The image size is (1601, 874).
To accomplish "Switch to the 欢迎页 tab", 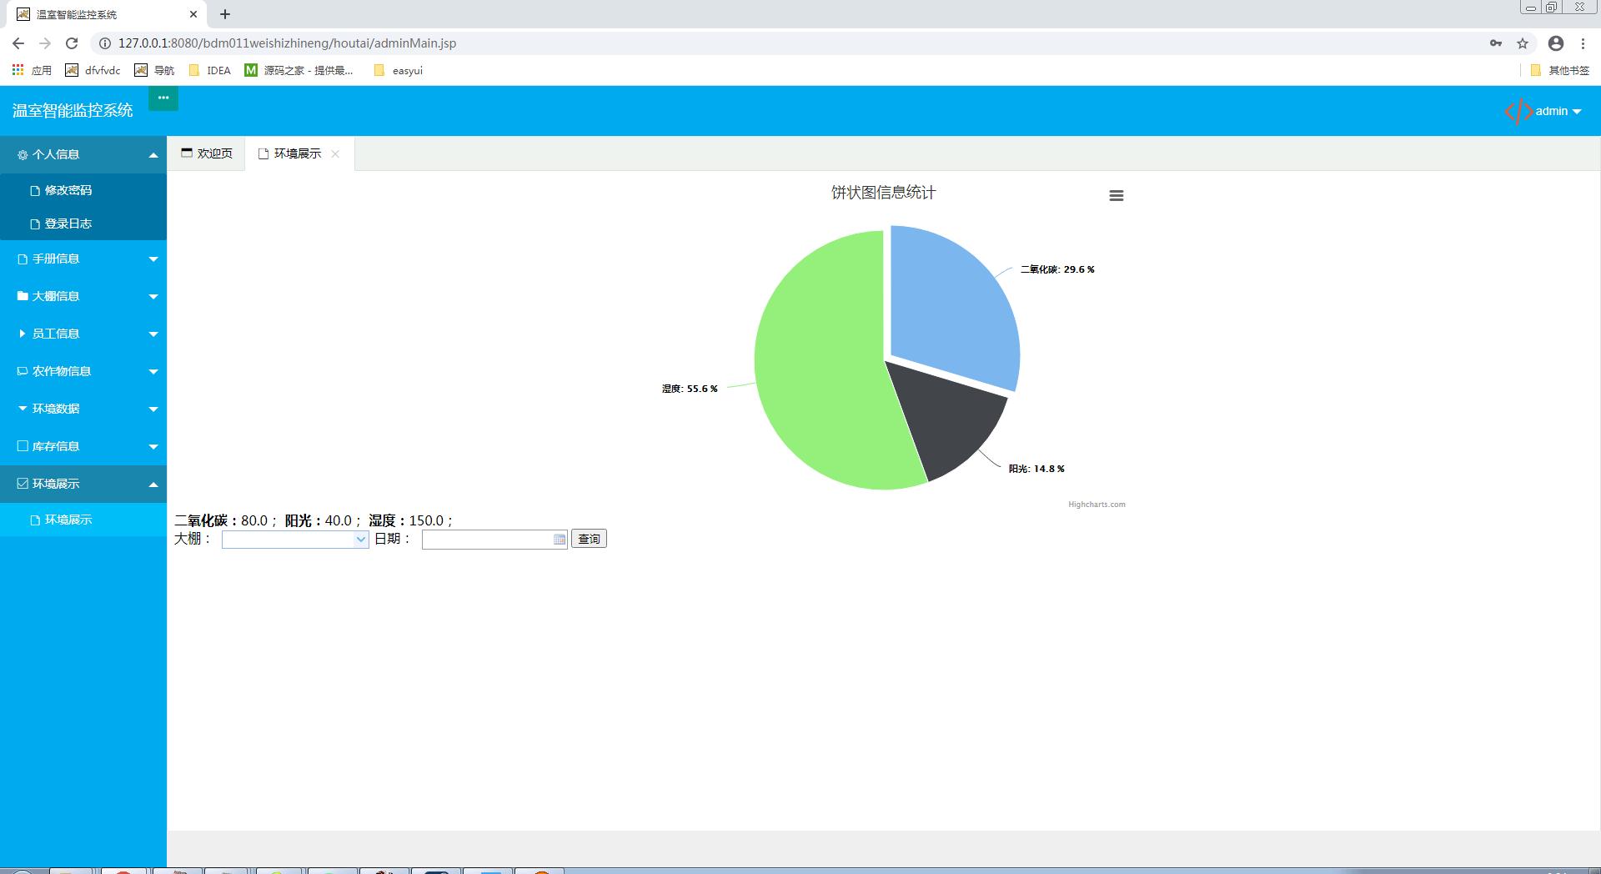I will pyautogui.click(x=207, y=153).
